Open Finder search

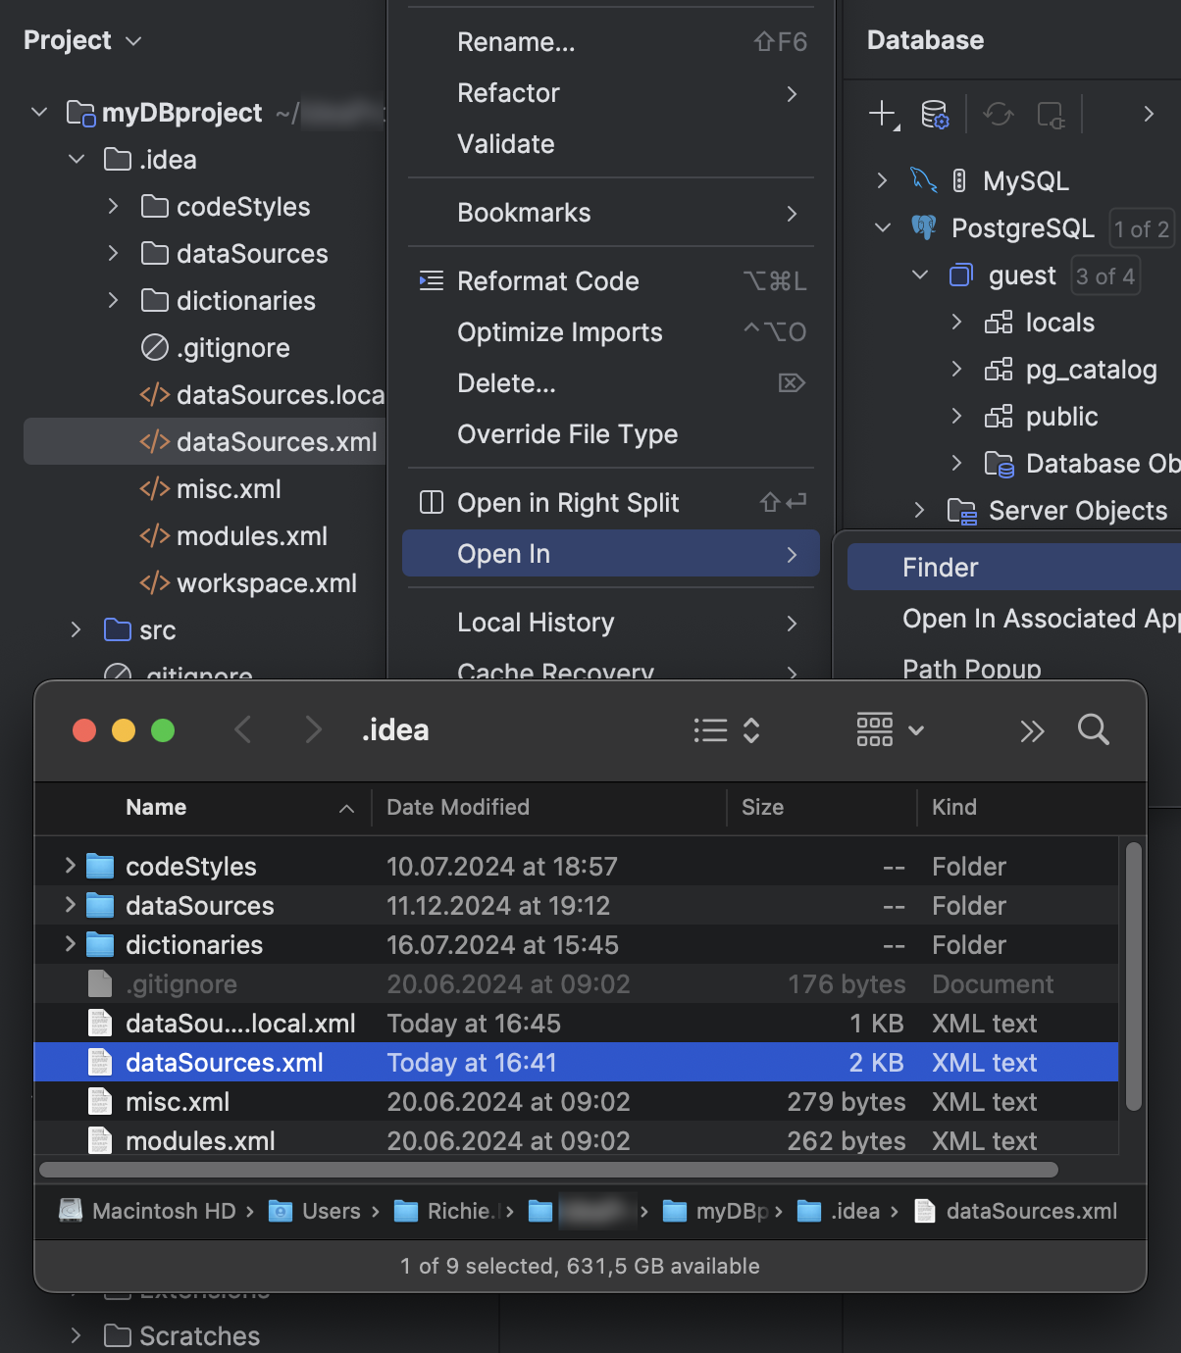click(x=1093, y=729)
